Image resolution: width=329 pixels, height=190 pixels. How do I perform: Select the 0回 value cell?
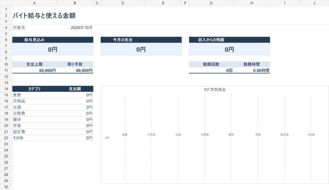click(x=211, y=71)
